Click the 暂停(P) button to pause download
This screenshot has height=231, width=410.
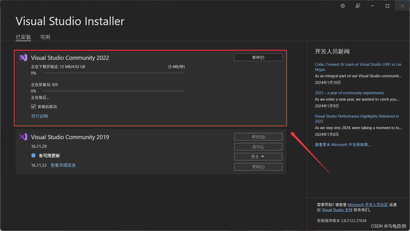[258, 57]
